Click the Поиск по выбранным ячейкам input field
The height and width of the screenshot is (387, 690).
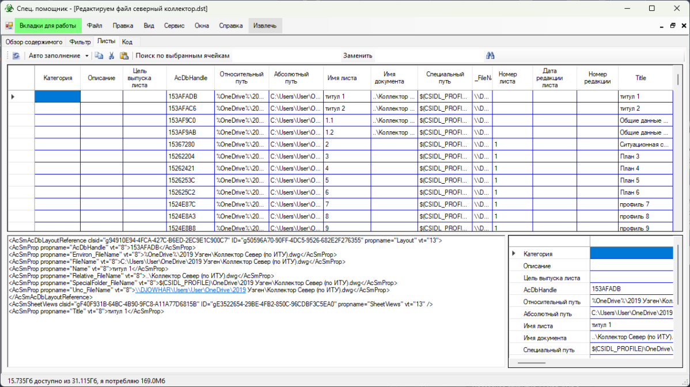coord(285,56)
